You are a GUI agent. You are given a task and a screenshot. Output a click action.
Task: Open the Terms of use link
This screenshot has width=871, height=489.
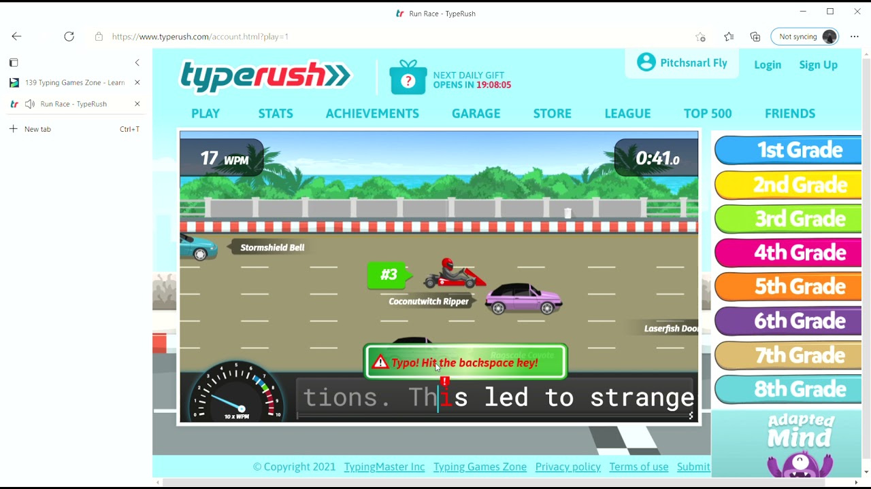coord(639,467)
